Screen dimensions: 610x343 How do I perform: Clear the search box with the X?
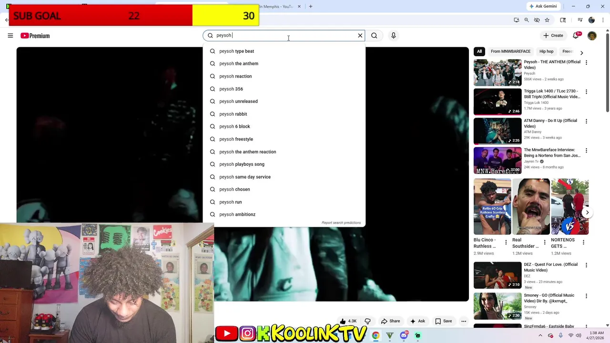(360, 35)
